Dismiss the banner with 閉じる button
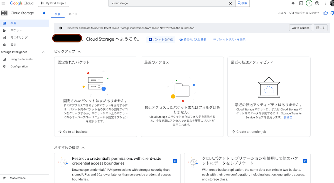The width and height of the screenshot is (334, 183). [321, 28]
